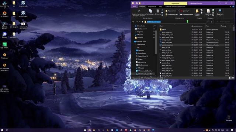Click the Discord desktop icon
The height and width of the screenshot is (132, 236).
(4, 35)
